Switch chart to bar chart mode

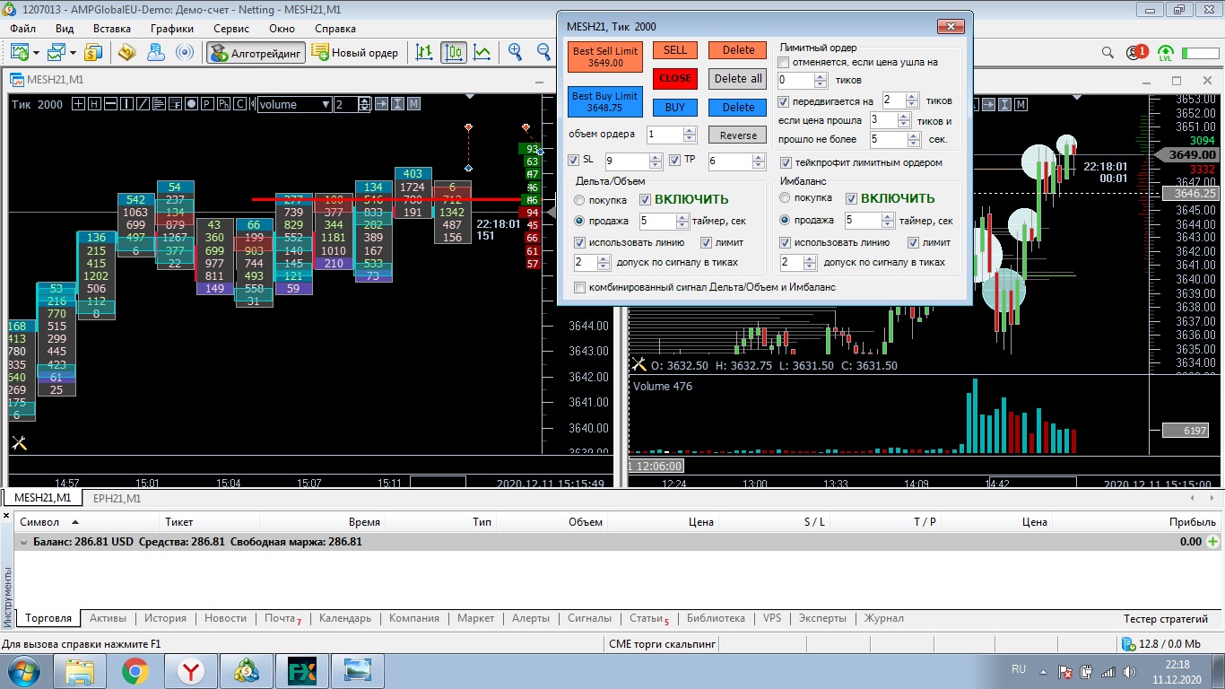[x=425, y=52]
